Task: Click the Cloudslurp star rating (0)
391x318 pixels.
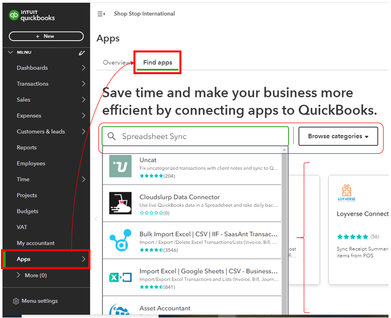Action: tap(154, 213)
